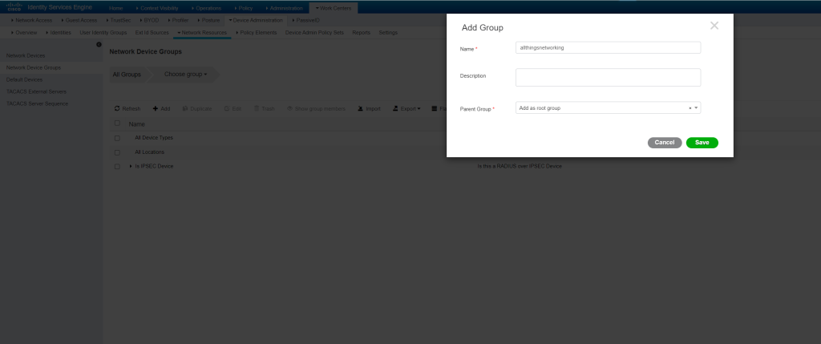Image resolution: width=821 pixels, height=344 pixels.
Task: Clear the Parent Group selection x
Action: (690, 108)
